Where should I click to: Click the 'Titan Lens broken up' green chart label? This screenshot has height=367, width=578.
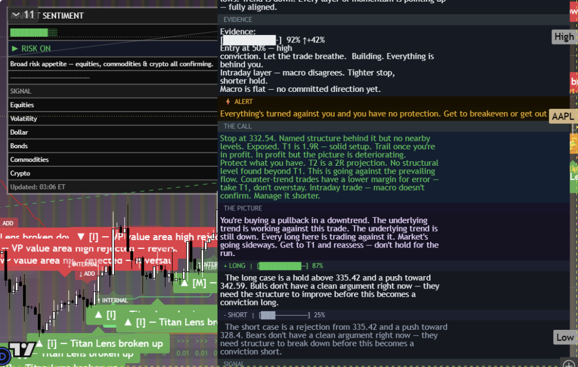pyautogui.click(x=99, y=343)
